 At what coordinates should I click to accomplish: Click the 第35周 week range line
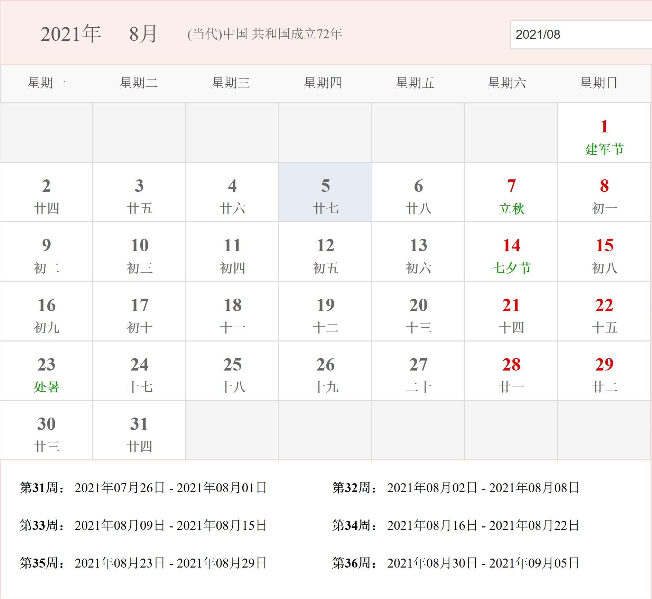(x=143, y=563)
